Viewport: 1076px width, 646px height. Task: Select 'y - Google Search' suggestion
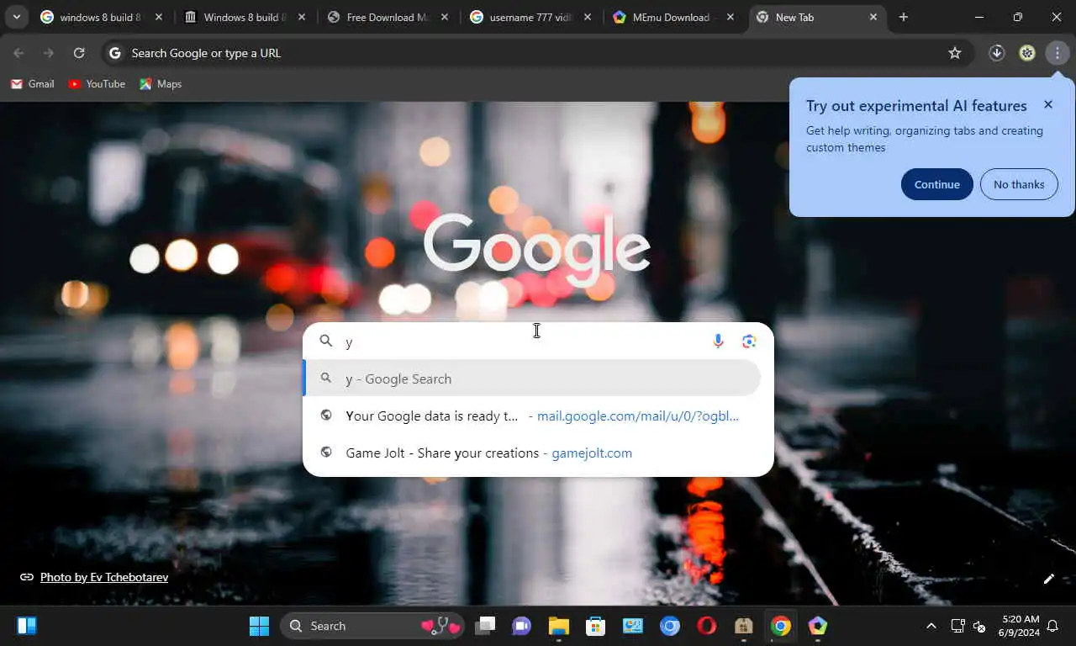coord(531,379)
